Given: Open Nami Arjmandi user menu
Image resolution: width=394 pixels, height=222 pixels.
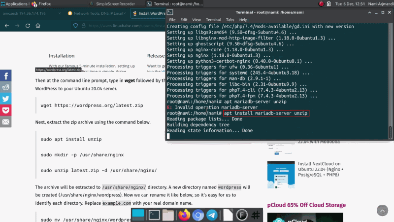Looking at the screenshot, I should (x=380, y=4).
